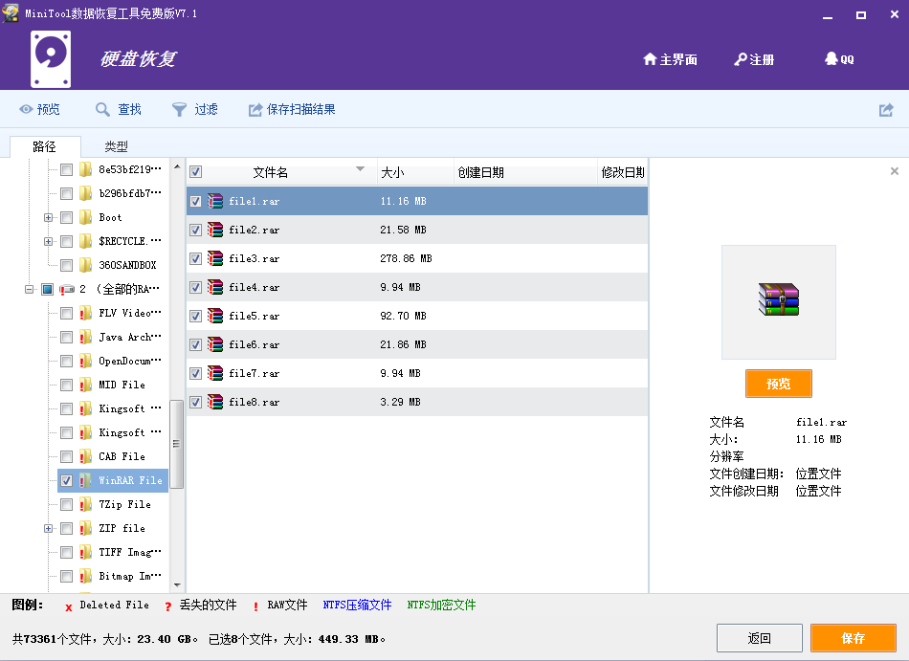Check the ZIP file tree checkbox

[66, 528]
